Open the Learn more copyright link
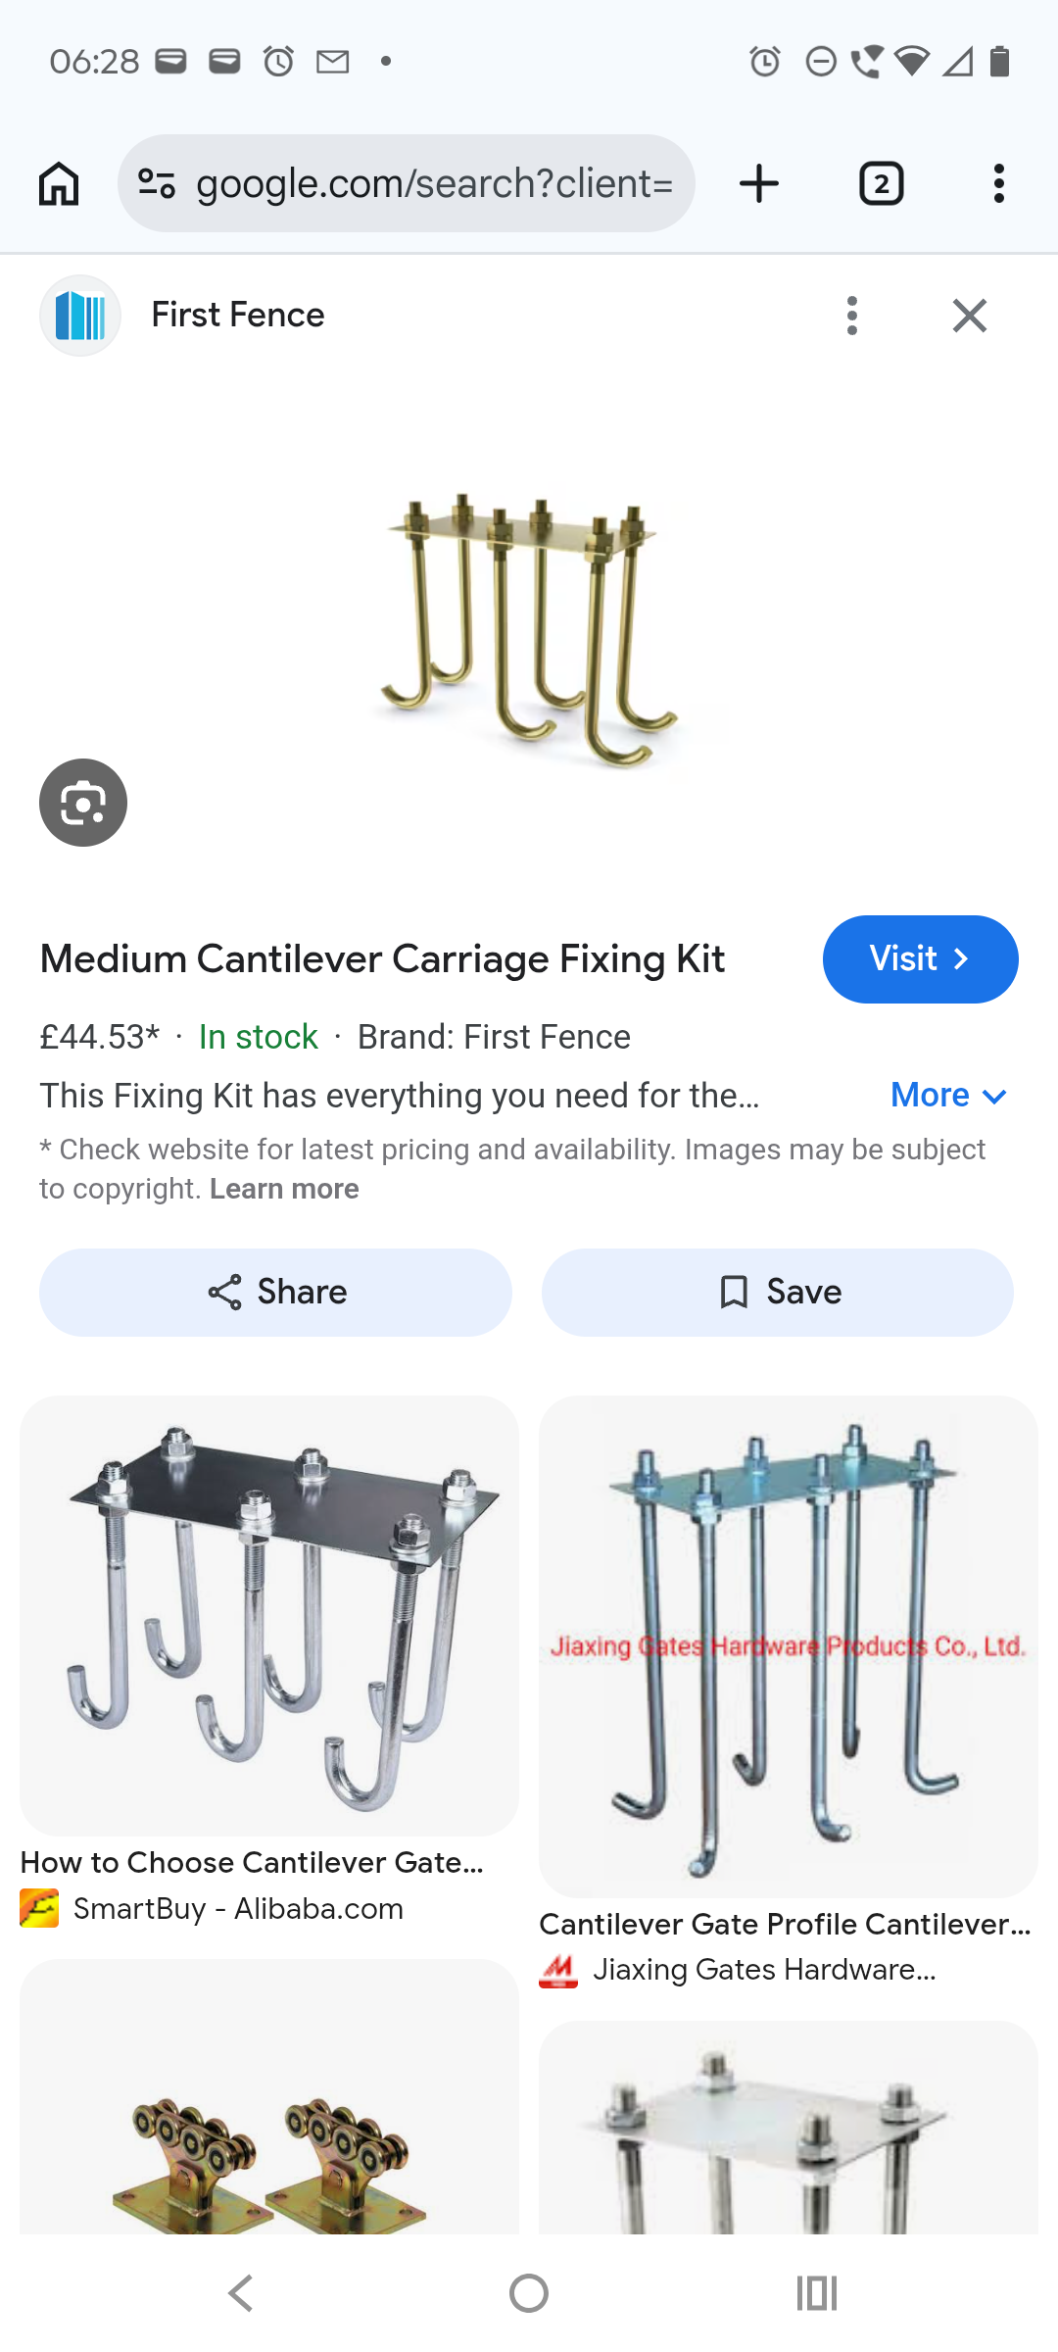 pos(284,1189)
